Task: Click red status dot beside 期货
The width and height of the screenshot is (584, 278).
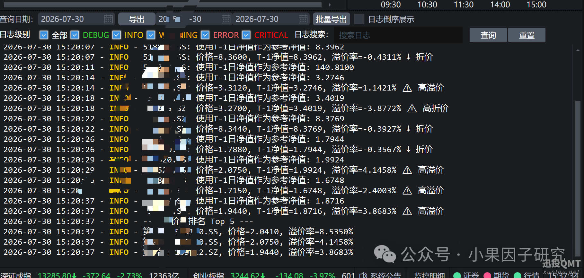Action: point(487,275)
